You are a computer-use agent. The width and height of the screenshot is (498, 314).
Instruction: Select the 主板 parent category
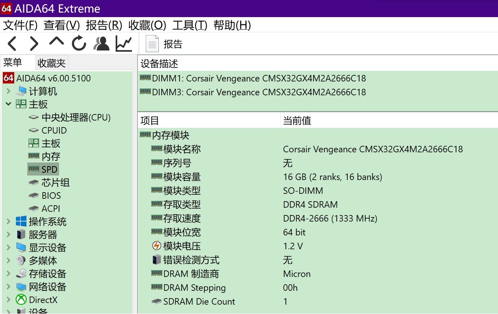pos(32,104)
